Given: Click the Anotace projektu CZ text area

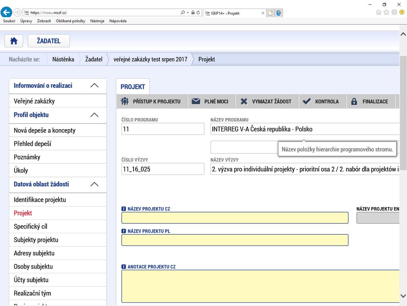Looking at the screenshot, I should [260, 286].
